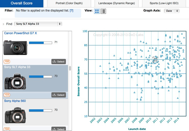Expand the Find disclosure triangle

point(4,24)
